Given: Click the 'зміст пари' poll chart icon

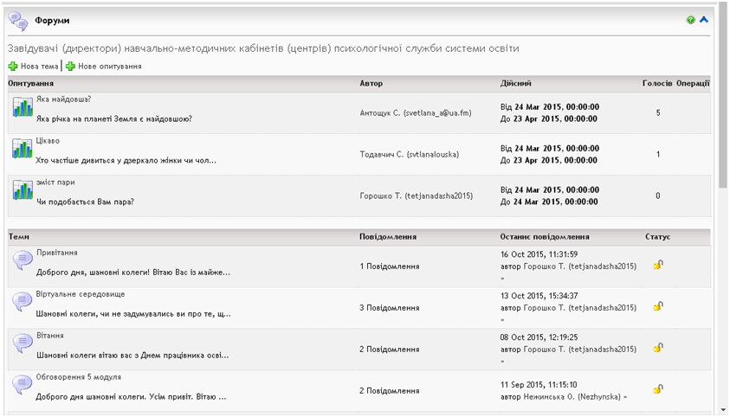Looking at the screenshot, I should point(22,190).
